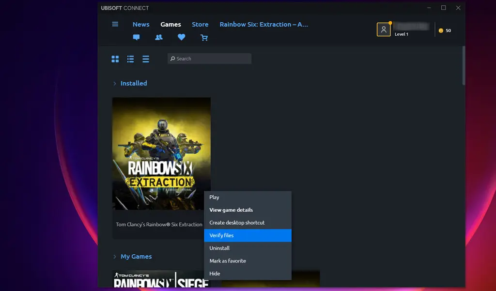Click the library vertical scrollbar
This screenshot has height=291, width=496.
coord(464,66)
